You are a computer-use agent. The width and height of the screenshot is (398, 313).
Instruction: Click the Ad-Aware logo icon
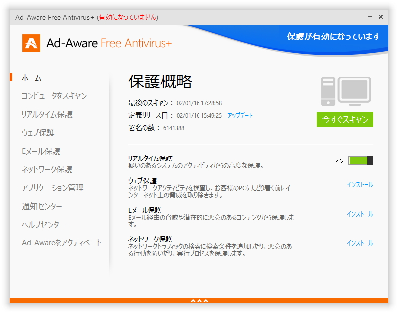click(31, 43)
